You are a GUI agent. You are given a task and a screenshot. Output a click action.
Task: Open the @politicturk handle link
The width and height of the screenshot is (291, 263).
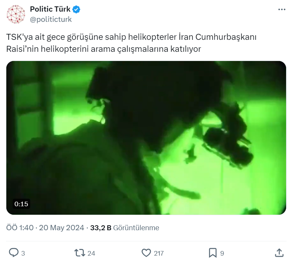51,19
